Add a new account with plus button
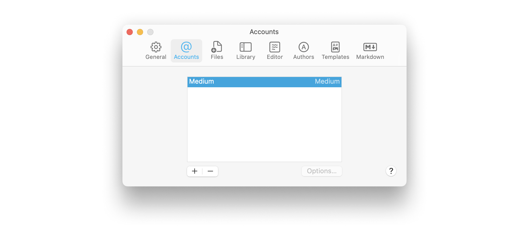Image resolution: width=529 pixels, height=229 pixels. (x=195, y=171)
